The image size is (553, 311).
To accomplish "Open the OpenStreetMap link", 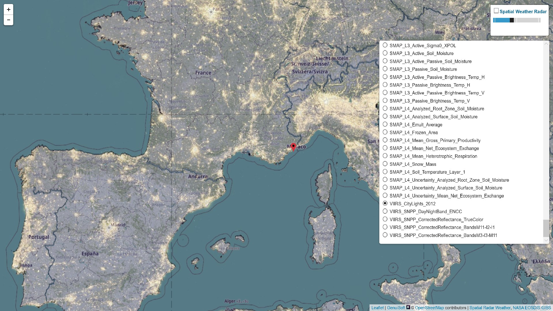I will coord(429,308).
